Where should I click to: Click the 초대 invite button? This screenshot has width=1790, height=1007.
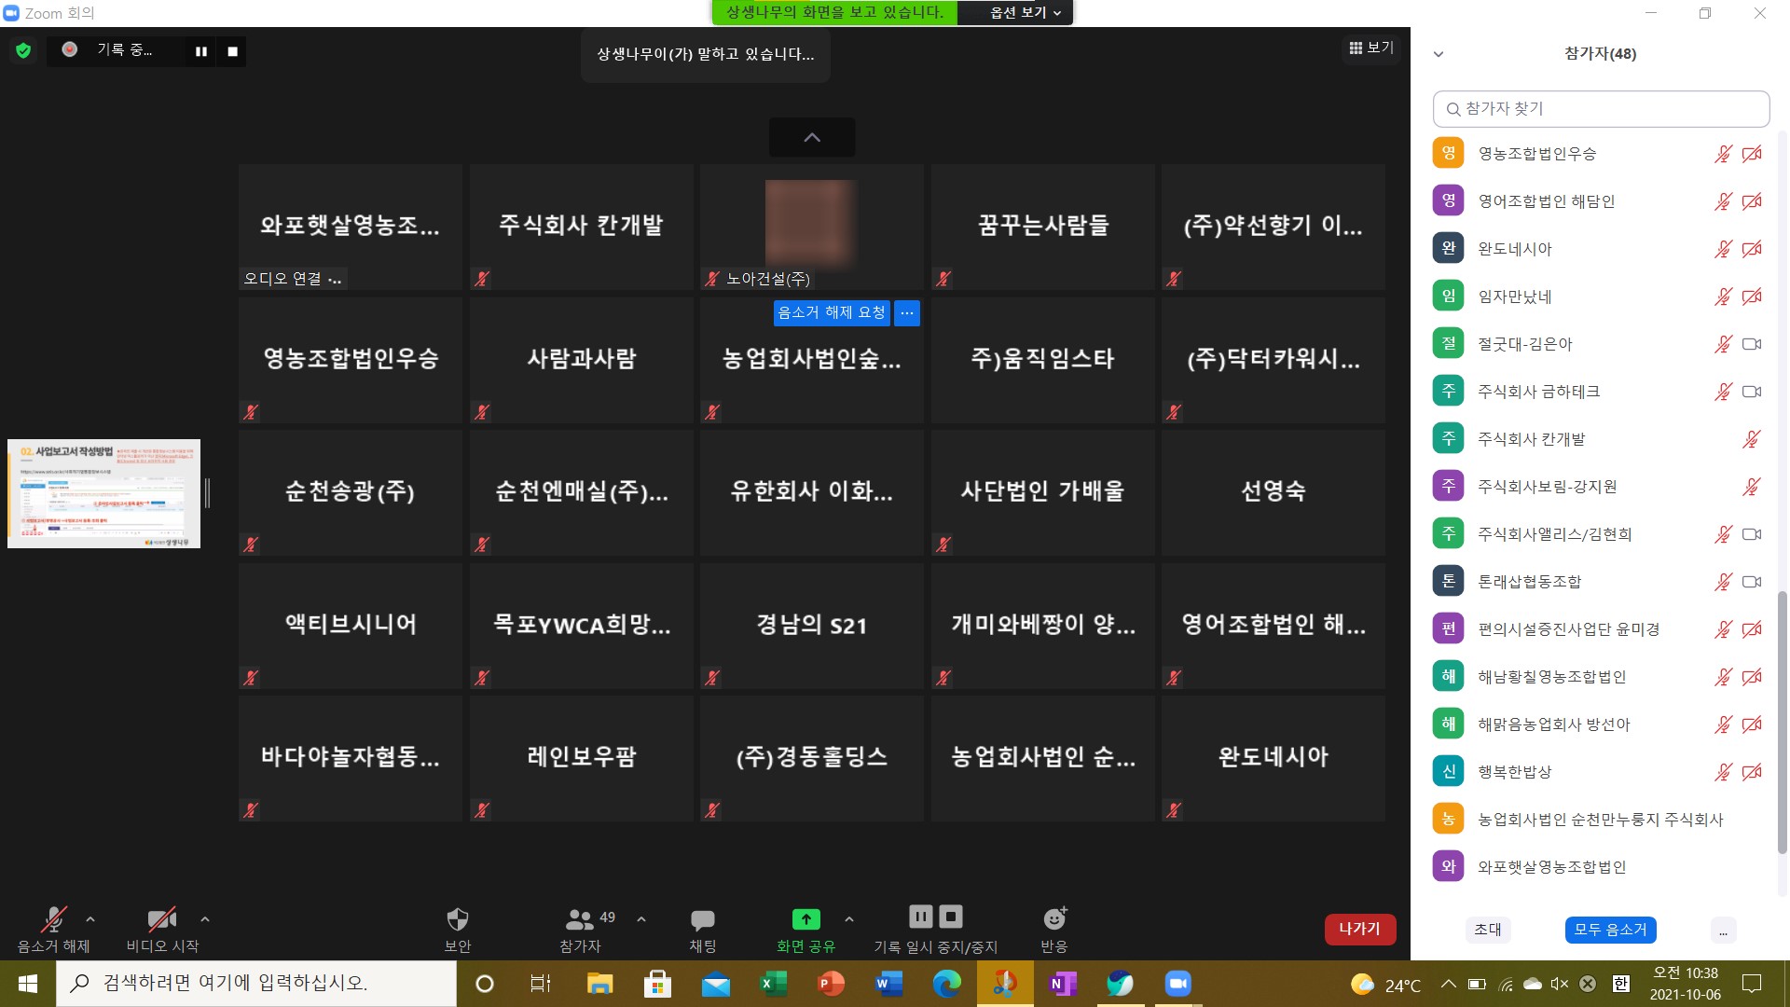coord(1488,930)
